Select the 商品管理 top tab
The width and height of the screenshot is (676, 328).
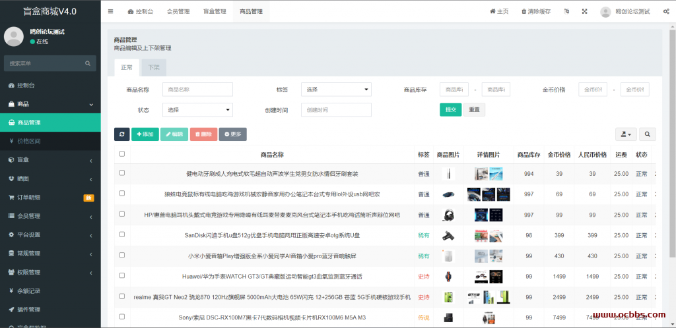251,12
